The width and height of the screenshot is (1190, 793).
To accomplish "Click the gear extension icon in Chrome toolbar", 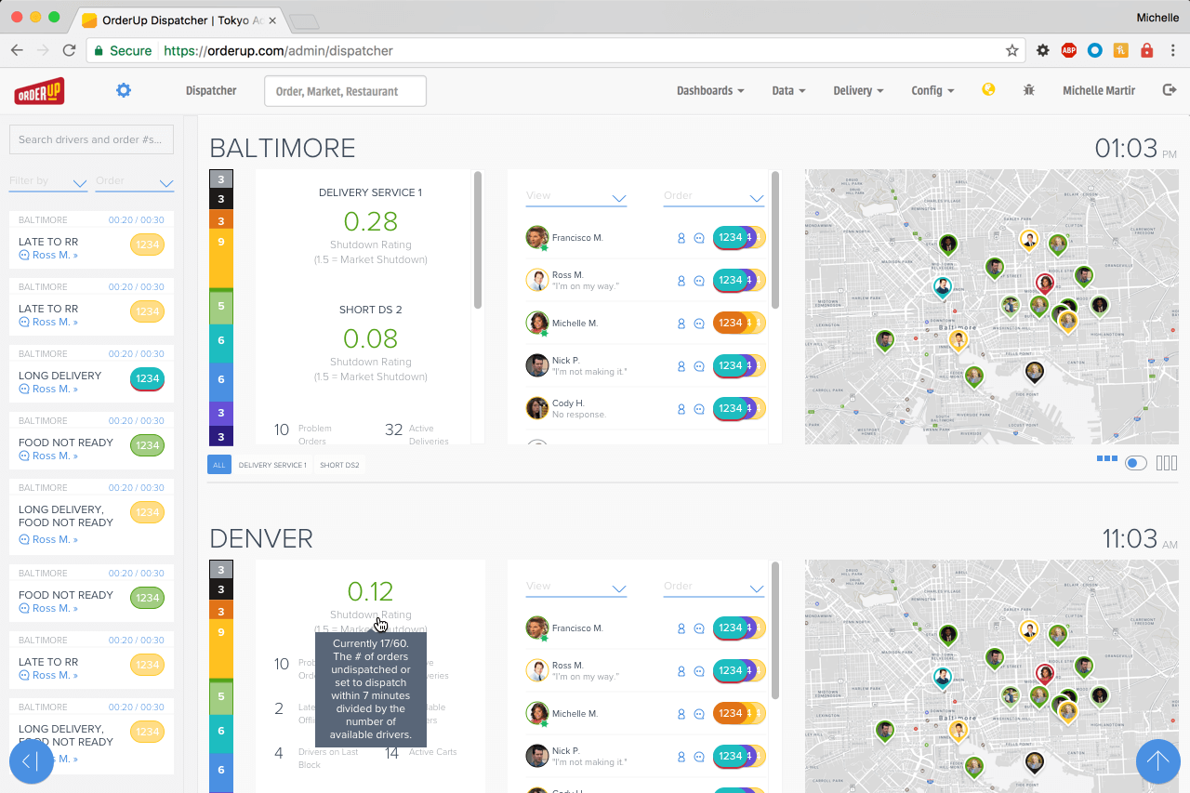I will click(x=1043, y=50).
